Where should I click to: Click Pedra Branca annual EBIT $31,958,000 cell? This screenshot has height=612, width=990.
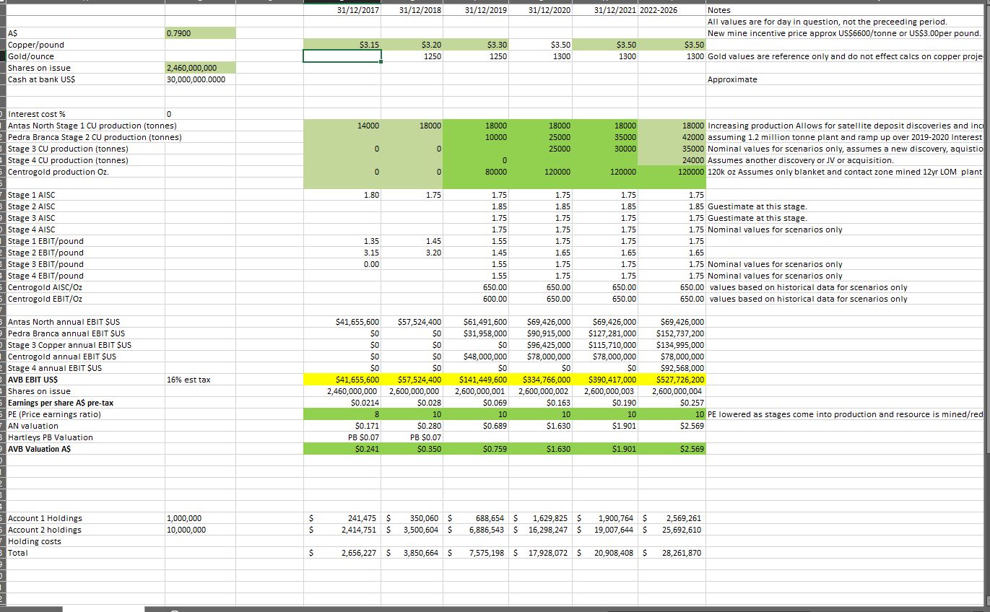click(477, 333)
